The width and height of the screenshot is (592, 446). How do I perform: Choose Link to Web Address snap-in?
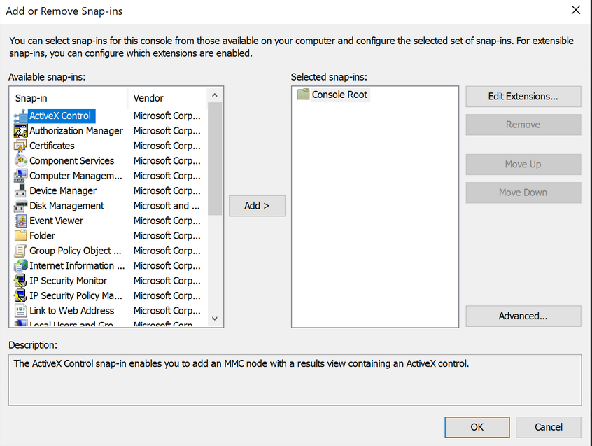pos(71,311)
